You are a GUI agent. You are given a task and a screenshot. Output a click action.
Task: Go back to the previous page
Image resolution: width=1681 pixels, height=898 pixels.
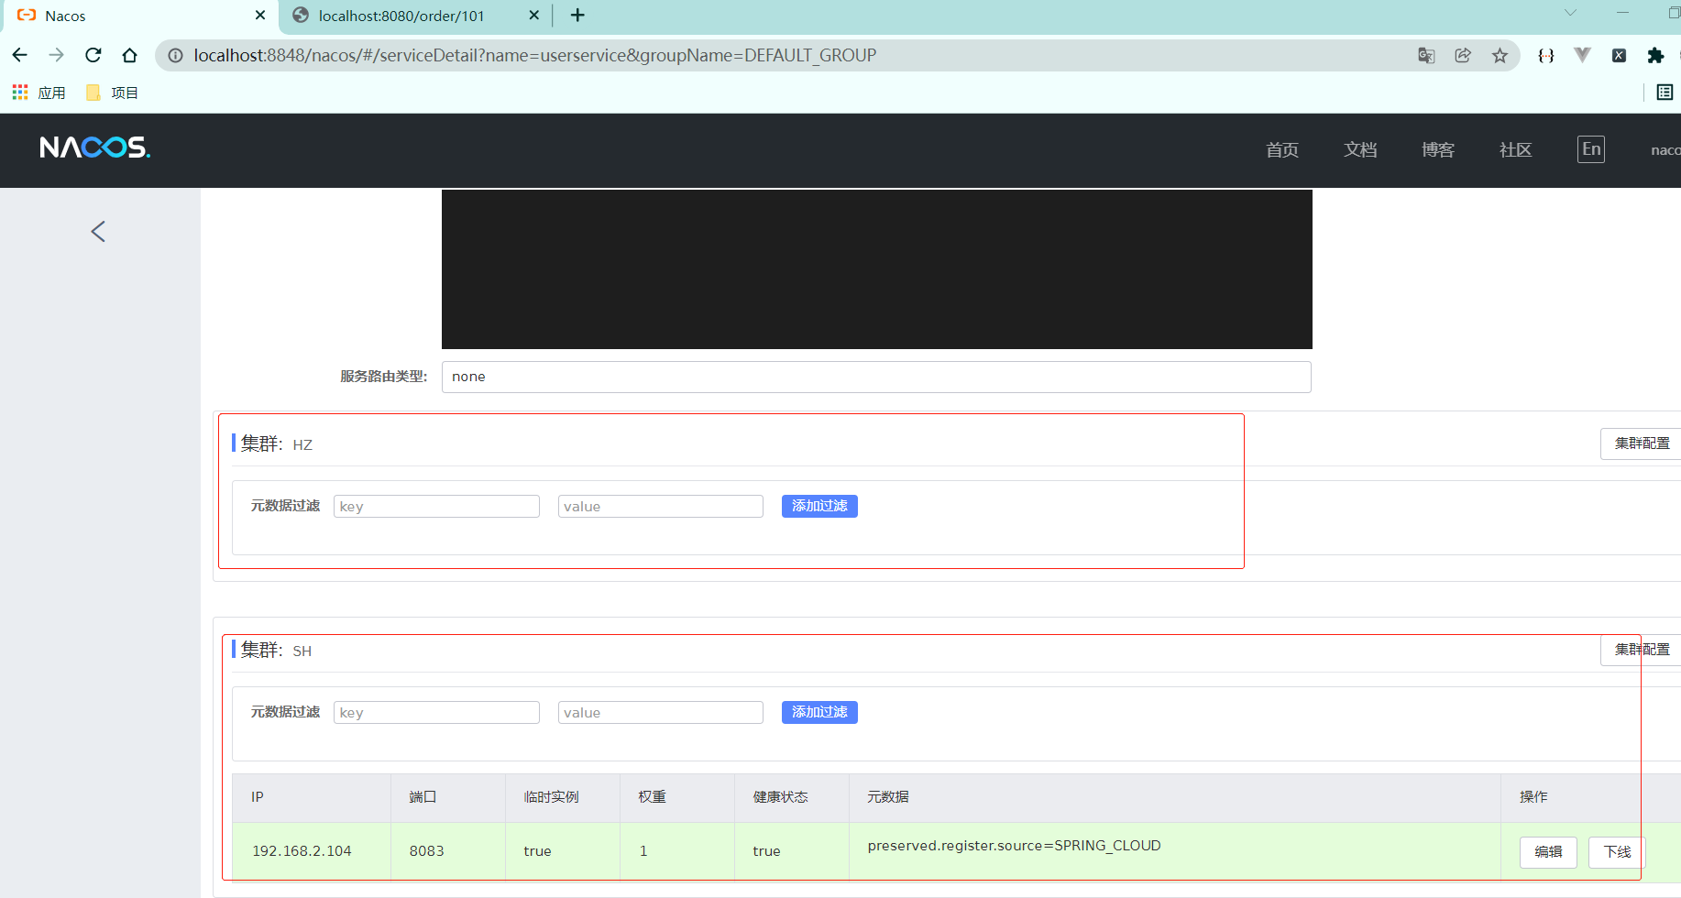pyautogui.click(x=19, y=55)
